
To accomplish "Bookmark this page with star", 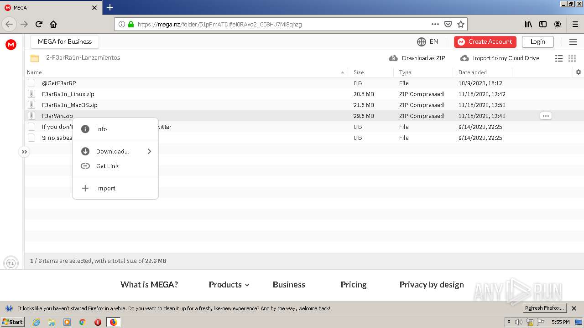I will click(x=461, y=24).
